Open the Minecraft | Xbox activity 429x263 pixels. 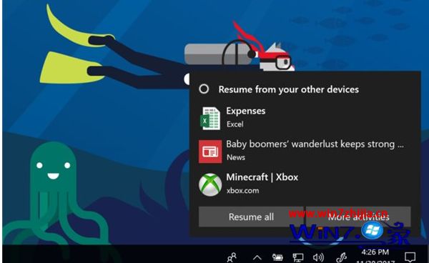pos(262,177)
